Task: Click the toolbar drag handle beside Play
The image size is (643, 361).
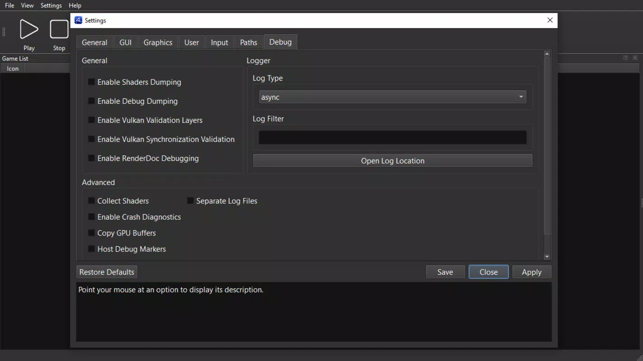Action: point(4,32)
